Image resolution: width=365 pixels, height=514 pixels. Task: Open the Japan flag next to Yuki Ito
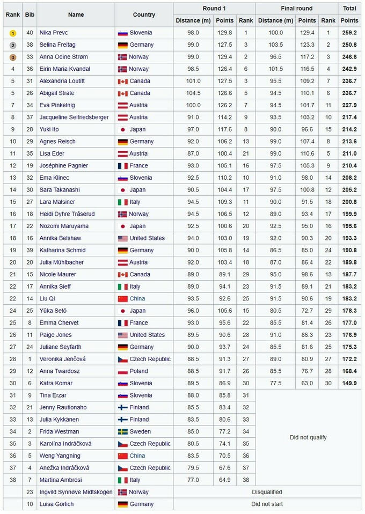pyautogui.click(x=122, y=129)
